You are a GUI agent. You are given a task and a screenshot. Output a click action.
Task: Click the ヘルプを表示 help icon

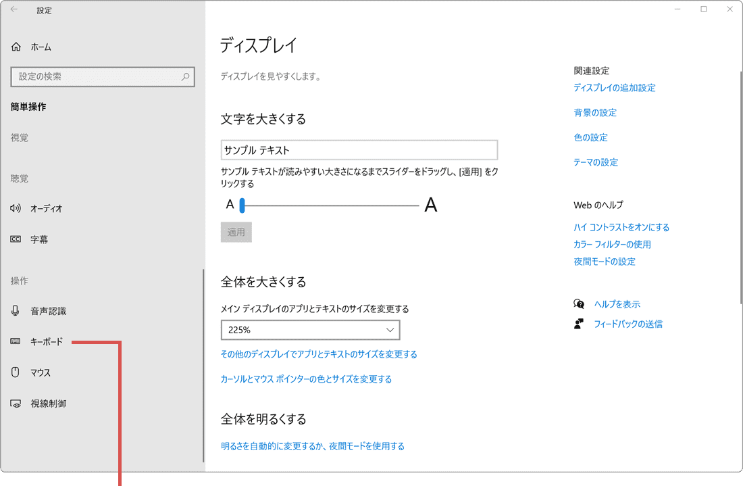pyautogui.click(x=578, y=304)
